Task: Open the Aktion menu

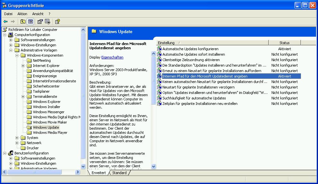Action: pyautogui.click(x=22, y=14)
